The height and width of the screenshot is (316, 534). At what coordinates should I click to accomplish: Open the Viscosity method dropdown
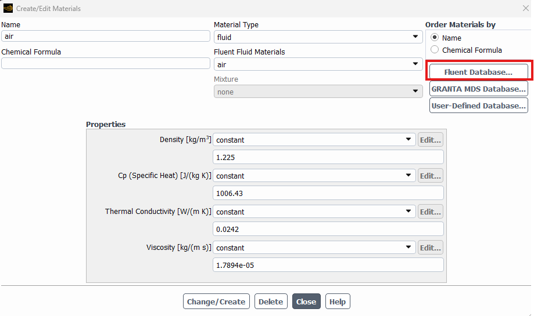(x=314, y=248)
